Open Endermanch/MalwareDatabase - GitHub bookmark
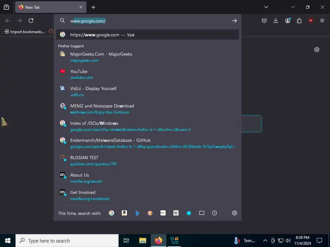This screenshot has height=247, width=330. click(x=148, y=143)
